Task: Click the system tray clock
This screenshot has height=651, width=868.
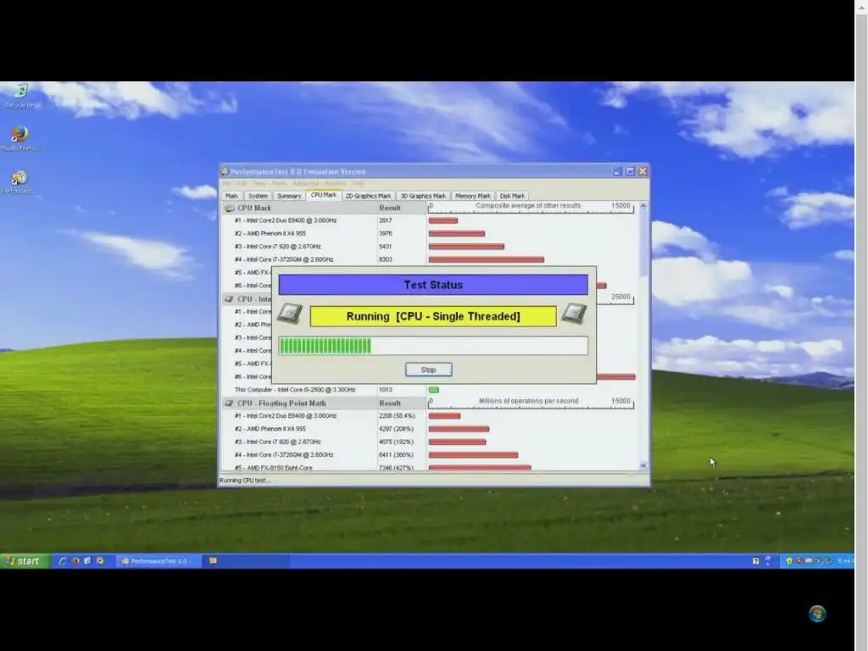Action: [x=845, y=561]
